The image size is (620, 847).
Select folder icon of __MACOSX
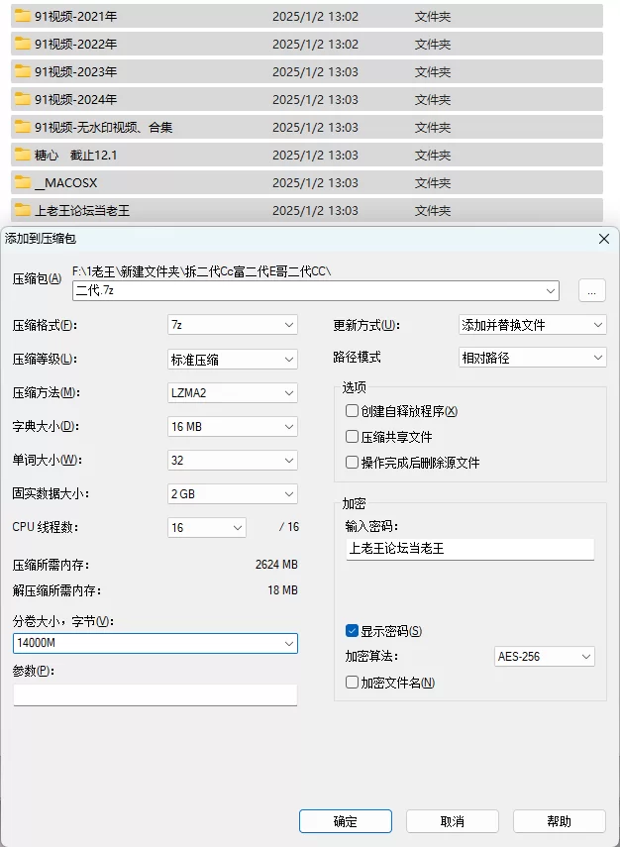coord(22,182)
